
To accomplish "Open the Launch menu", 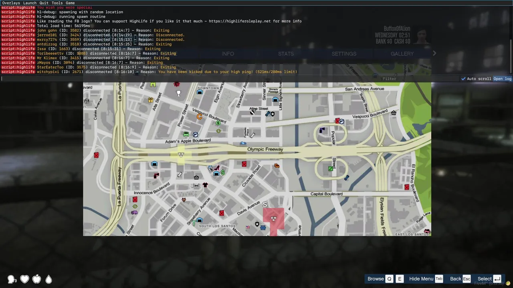I will pos(30,3).
